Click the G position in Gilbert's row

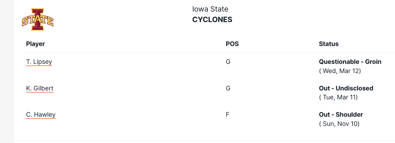coord(228,88)
